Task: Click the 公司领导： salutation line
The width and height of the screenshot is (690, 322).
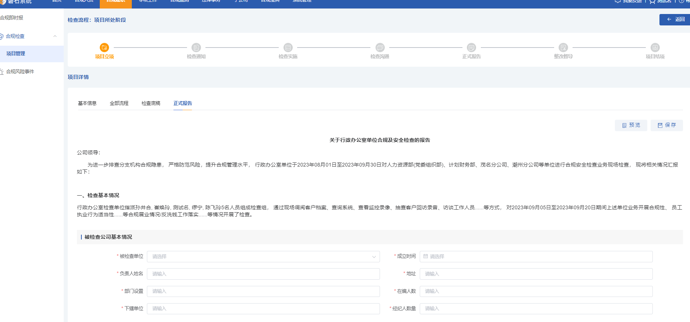Action: pos(88,153)
